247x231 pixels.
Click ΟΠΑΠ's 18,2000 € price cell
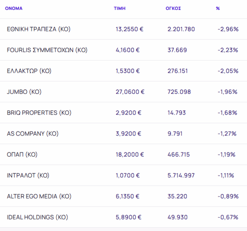pos(130,154)
